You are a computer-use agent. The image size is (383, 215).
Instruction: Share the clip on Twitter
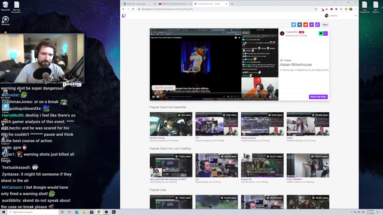294,24
